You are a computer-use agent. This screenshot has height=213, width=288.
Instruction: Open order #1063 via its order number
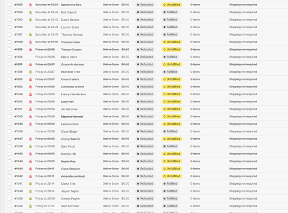pyautogui.click(x=19, y=20)
